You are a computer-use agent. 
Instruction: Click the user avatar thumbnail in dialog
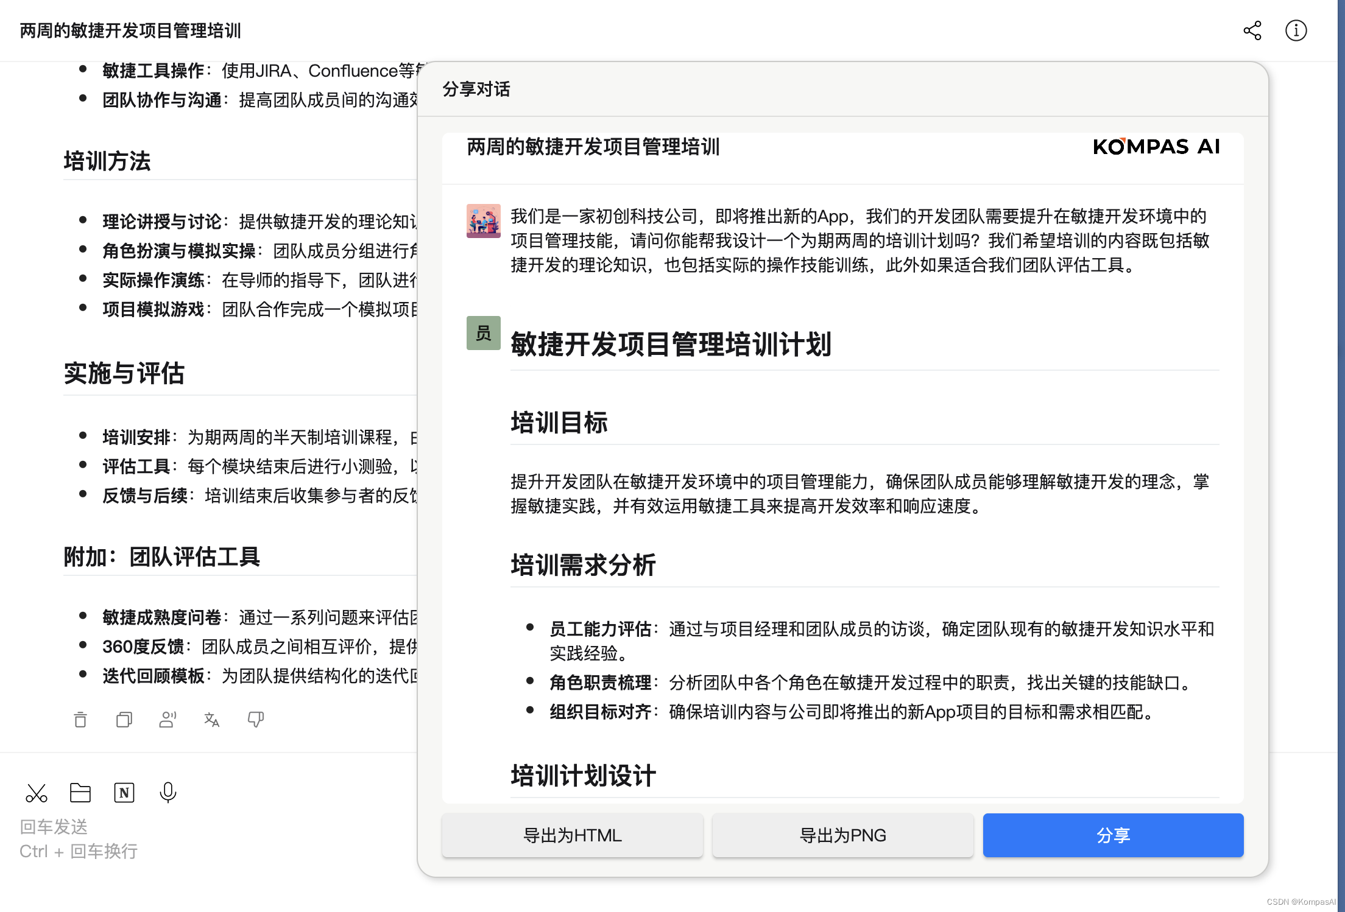[x=484, y=220]
